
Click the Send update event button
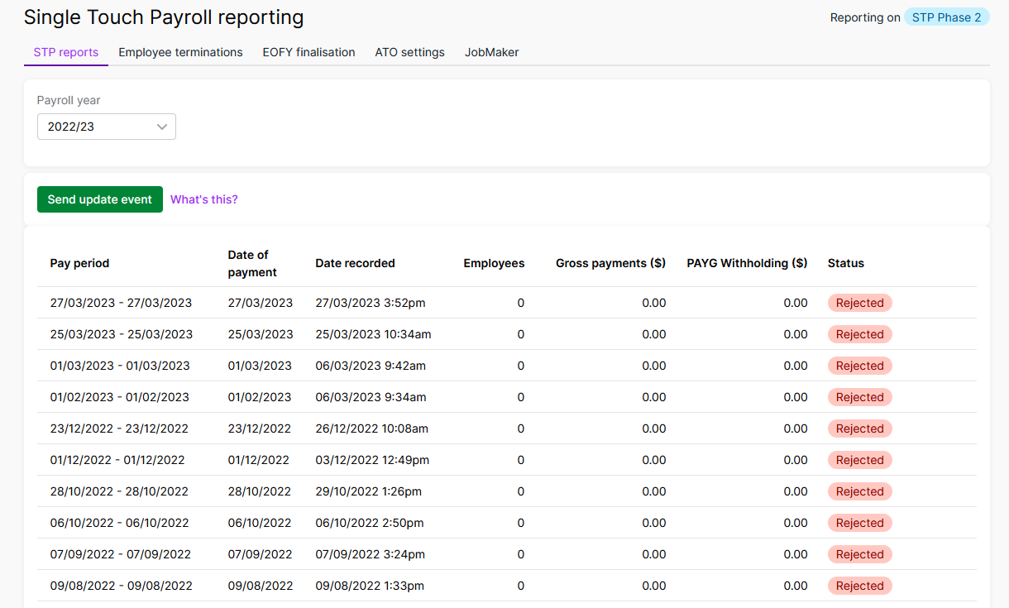click(100, 199)
